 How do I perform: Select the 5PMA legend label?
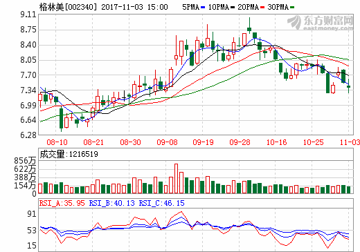tap(190, 7)
